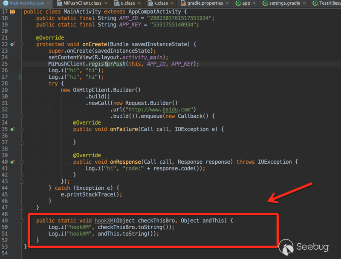
Task: Open the k.class editor tab
Action: [x=161, y=3]
